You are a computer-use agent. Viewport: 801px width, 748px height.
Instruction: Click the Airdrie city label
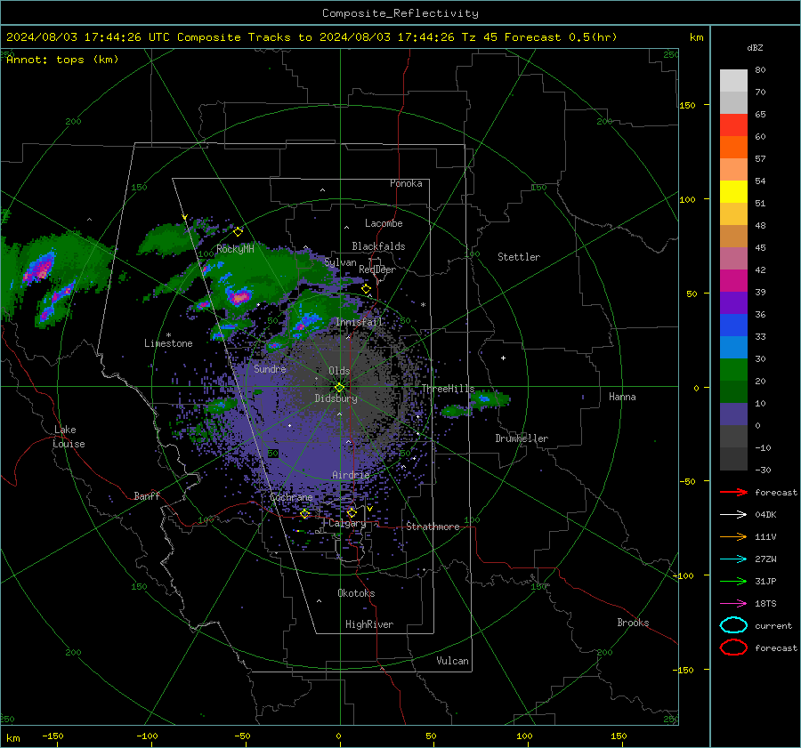tap(351, 475)
